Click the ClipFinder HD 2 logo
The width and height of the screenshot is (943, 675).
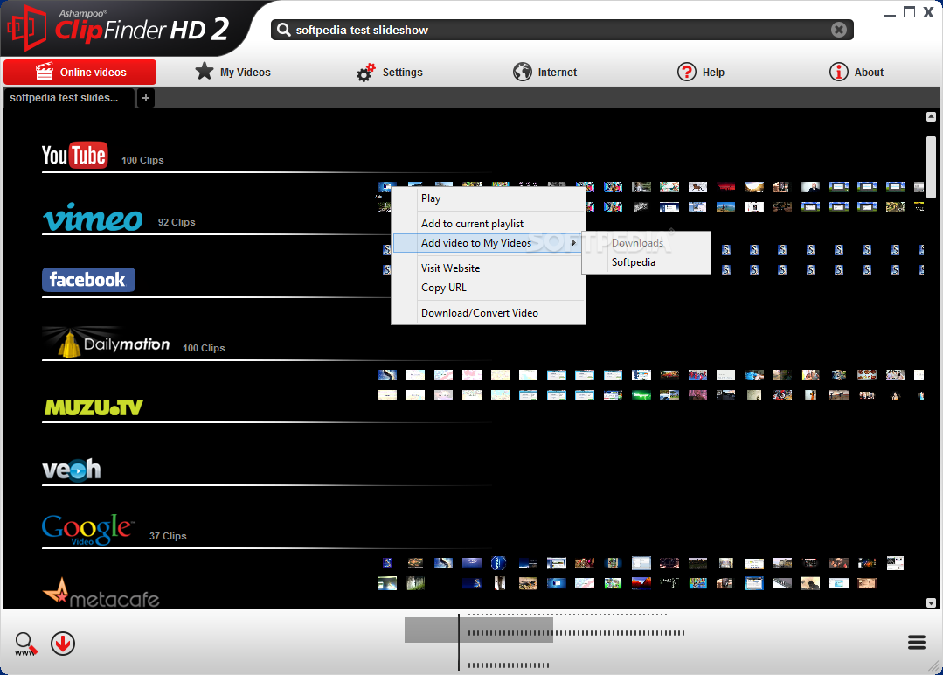tap(118, 28)
